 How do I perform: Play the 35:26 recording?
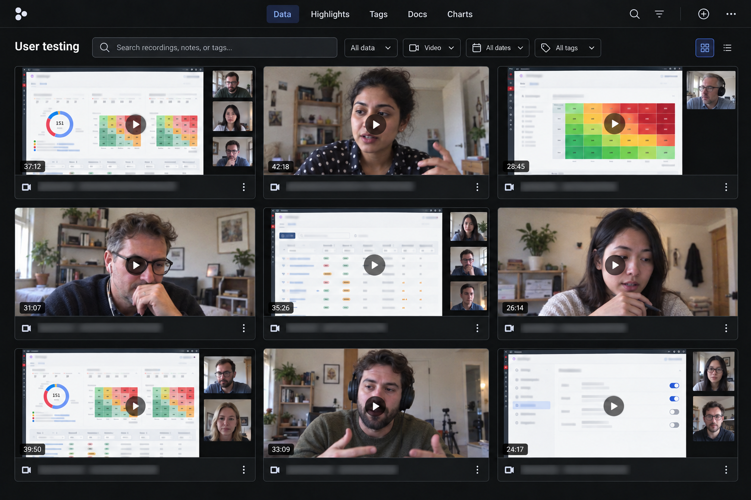coord(375,265)
